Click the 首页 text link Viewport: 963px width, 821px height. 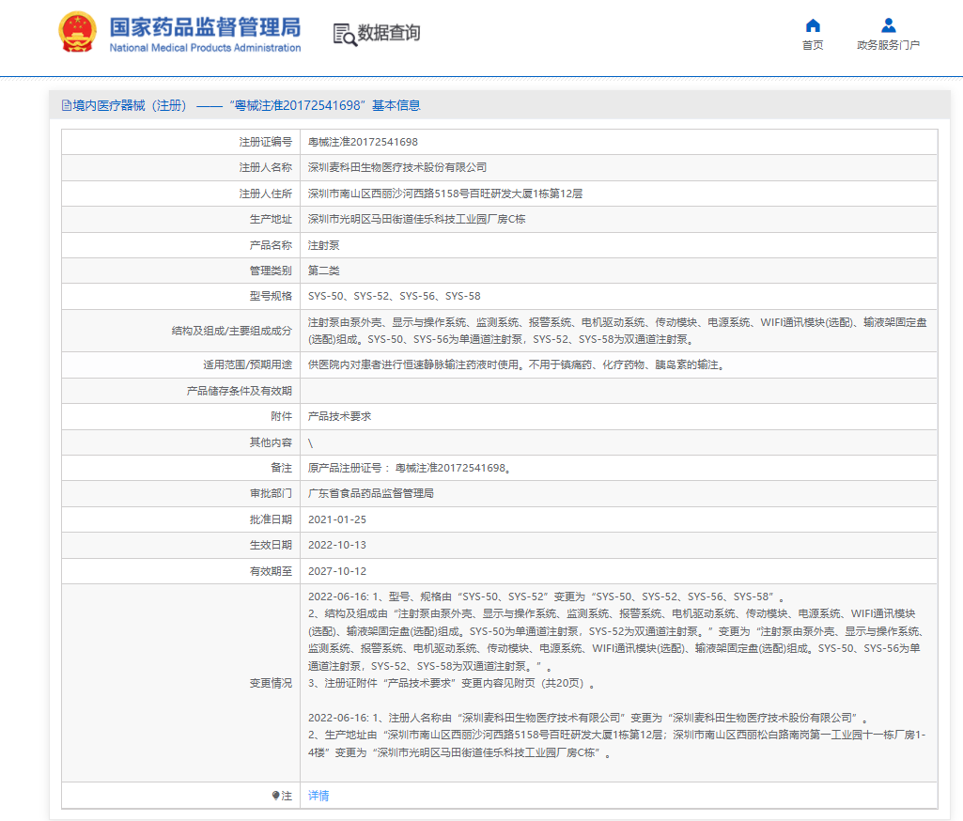813,45
